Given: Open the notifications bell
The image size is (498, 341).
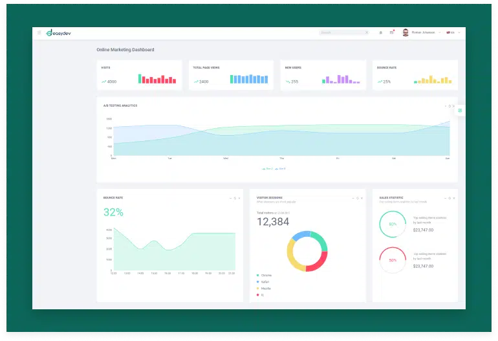Looking at the screenshot, I should tap(381, 32).
